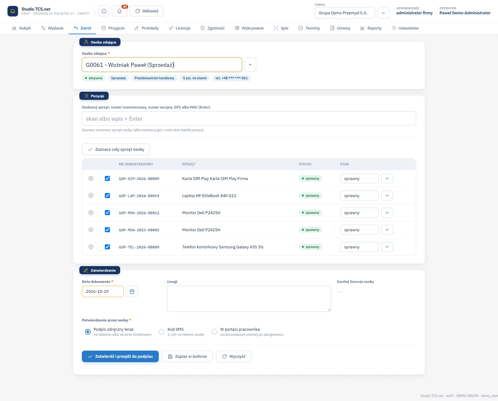
Task: Expand the Firma selector dropdown arrow
Action: [x=383, y=13]
